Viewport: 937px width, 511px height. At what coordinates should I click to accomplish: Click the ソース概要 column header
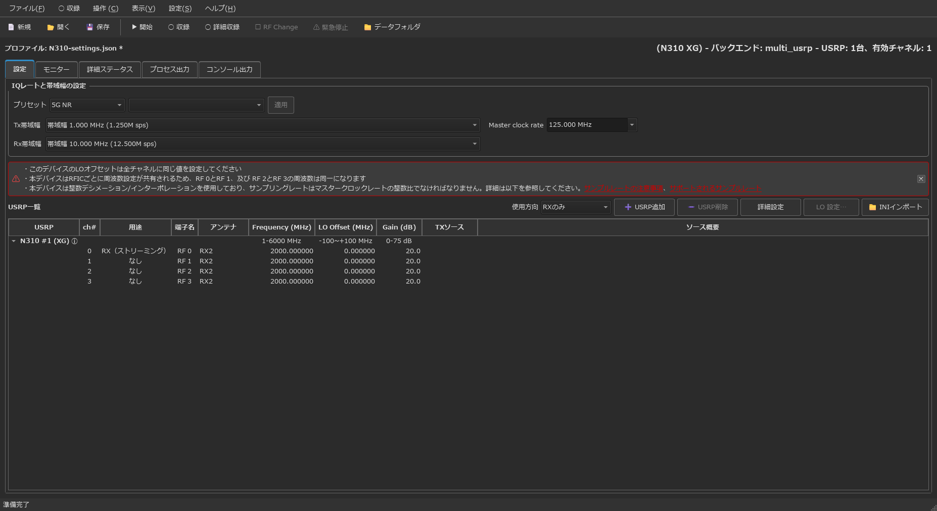click(702, 227)
